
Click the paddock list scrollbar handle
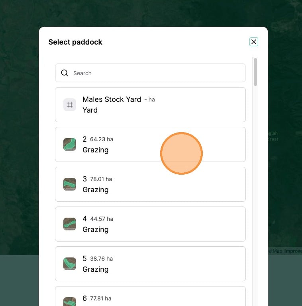click(255, 72)
